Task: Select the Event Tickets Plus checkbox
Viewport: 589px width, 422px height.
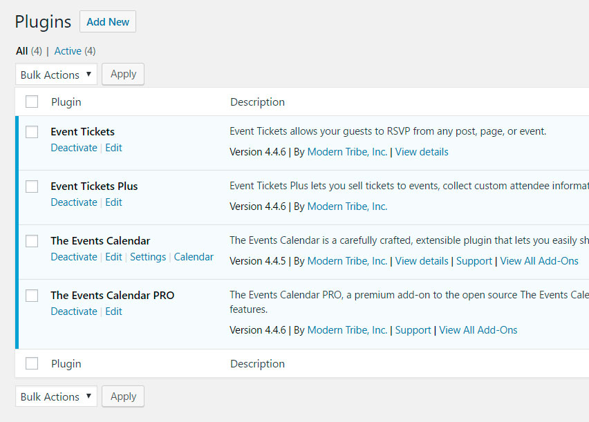Action: click(32, 186)
